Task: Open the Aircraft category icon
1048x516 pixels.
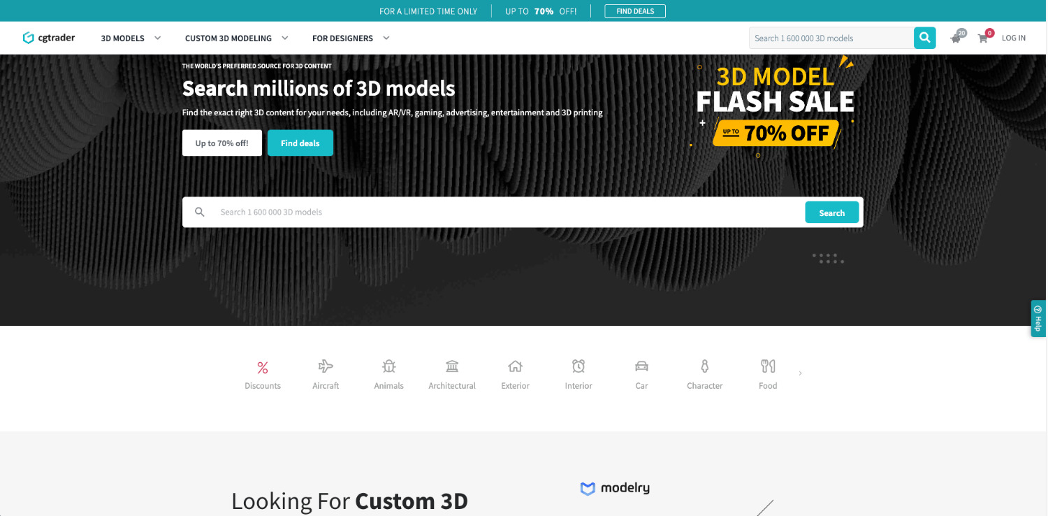Action: tap(326, 366)
